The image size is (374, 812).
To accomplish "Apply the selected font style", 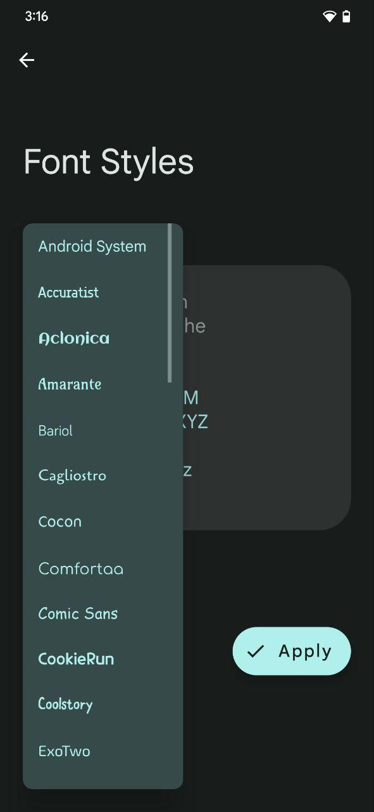I will click(x=292, y=652).
